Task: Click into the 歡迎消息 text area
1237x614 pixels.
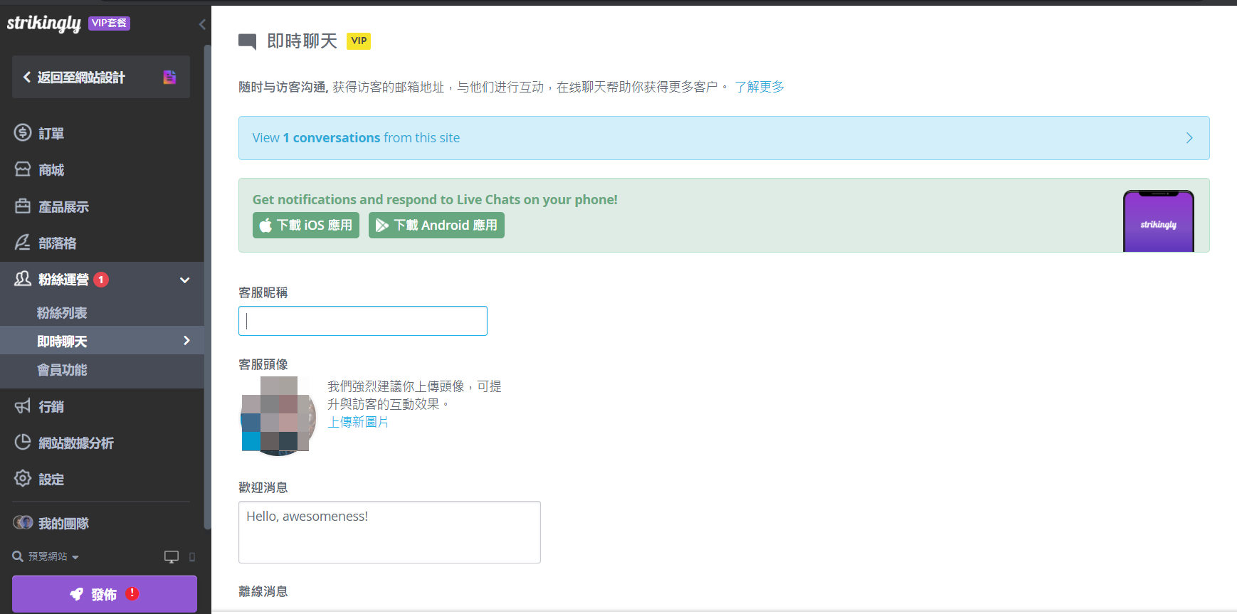Action: [389, 532]
